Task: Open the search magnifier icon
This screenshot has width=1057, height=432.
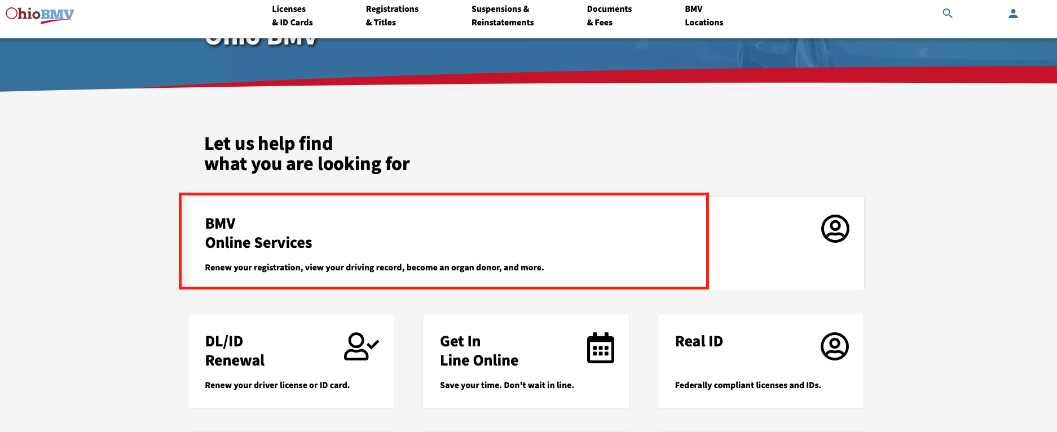Action: (x=948, y=14)
